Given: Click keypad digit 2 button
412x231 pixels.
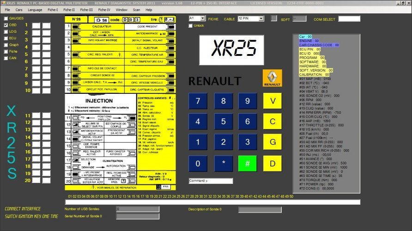Looking at the screenshot, I should pos(224,142).
